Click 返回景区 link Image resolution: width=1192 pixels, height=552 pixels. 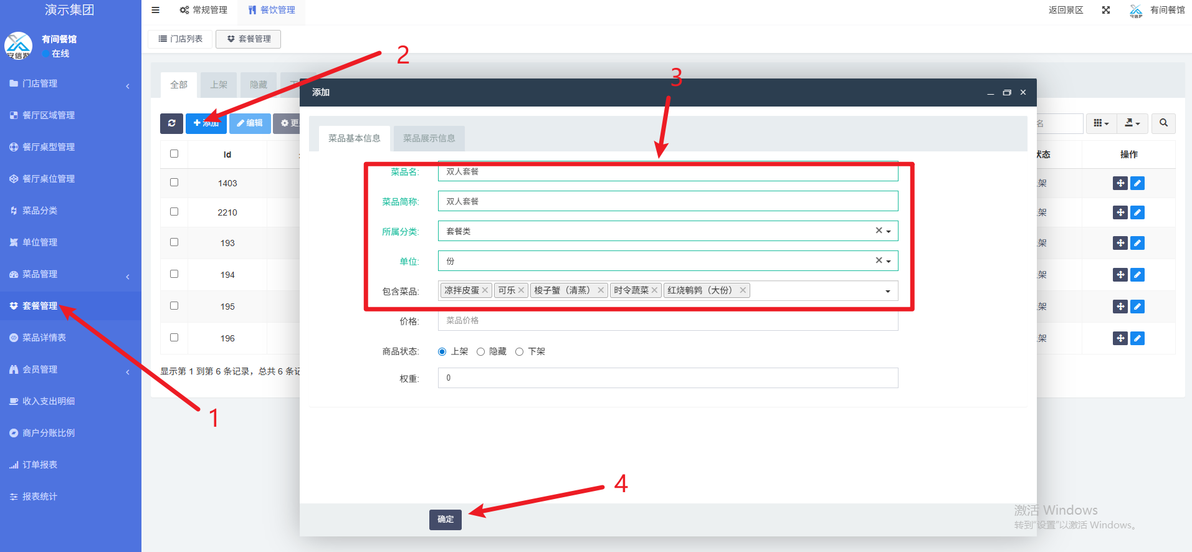(1066, 10)
